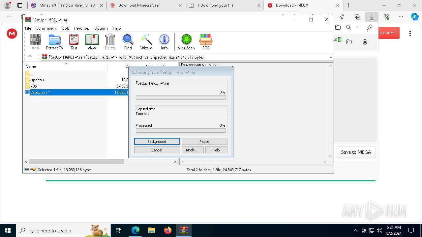Show archive Info
This screenshot has width=422, height=237.
tap(164, 42)
